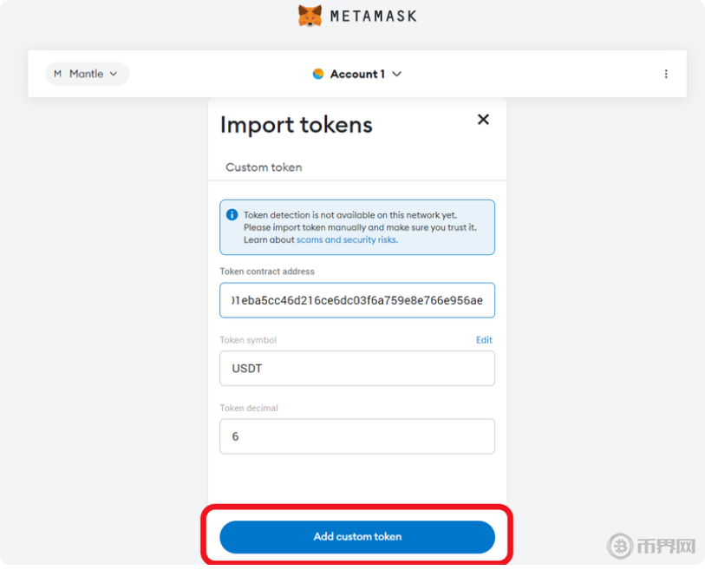The height and width of the screenshot is (570, 705).
Task: Click the METAMASK wordmark text
Action: click(373, 16)
